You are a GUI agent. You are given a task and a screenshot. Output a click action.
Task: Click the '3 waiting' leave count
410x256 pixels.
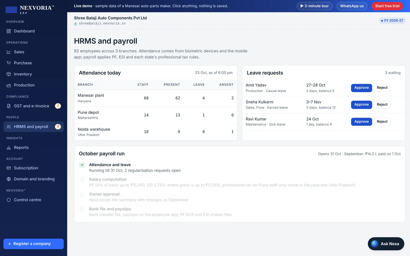393,73
